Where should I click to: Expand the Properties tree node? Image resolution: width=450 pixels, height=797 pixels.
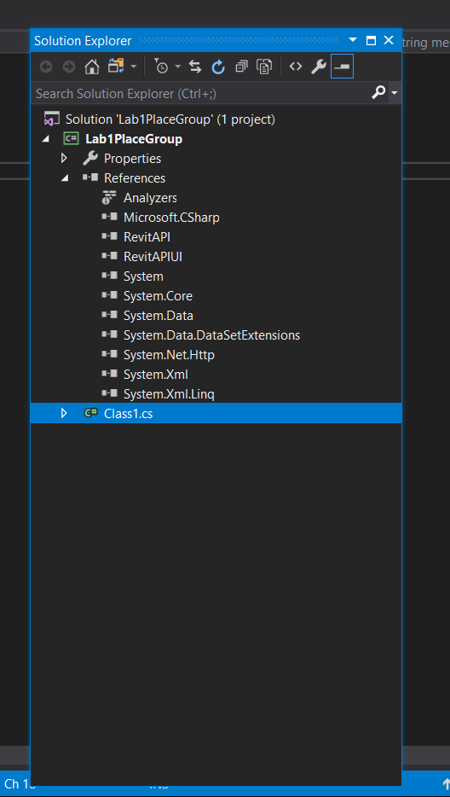point(64,159)
